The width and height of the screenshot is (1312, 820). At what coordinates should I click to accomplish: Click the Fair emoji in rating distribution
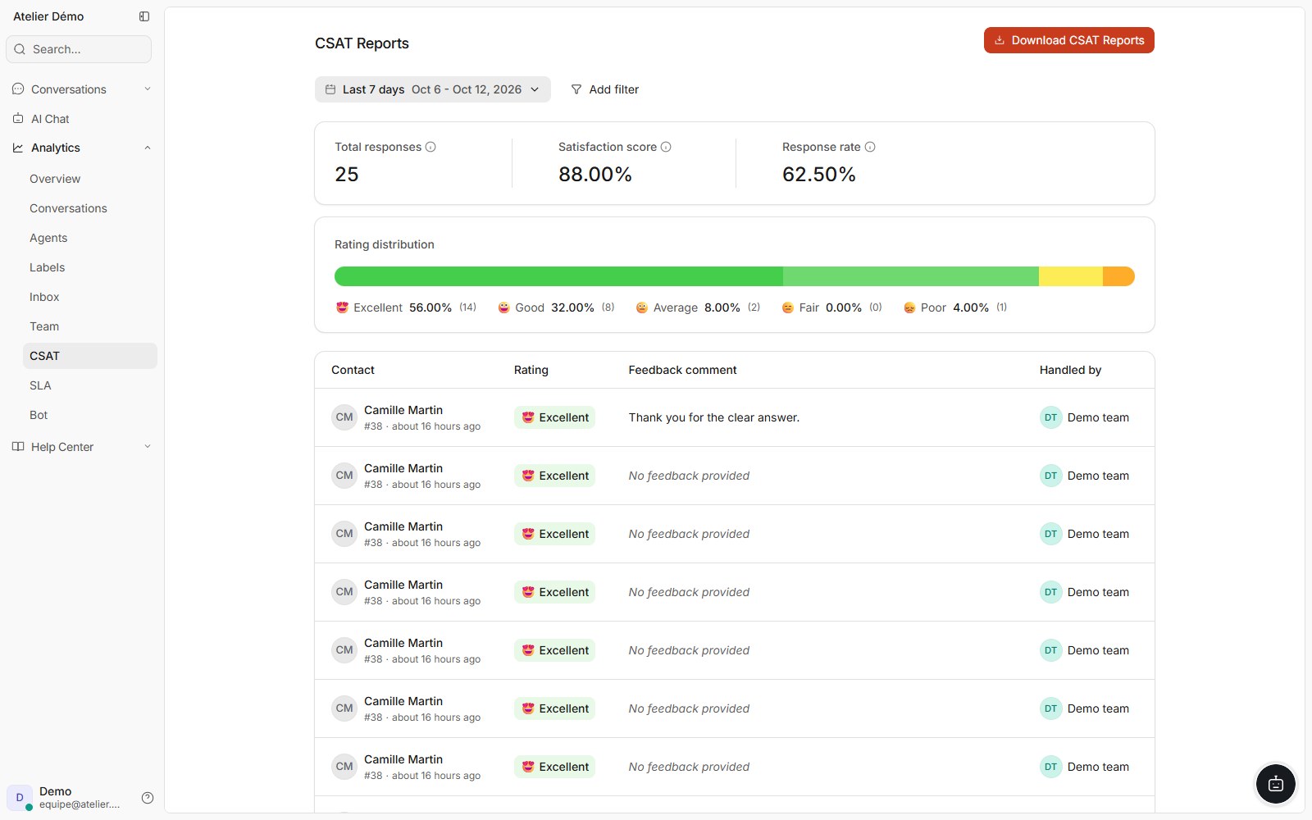(787, 307)
